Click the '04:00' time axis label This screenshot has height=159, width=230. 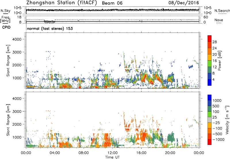point(55,153)
